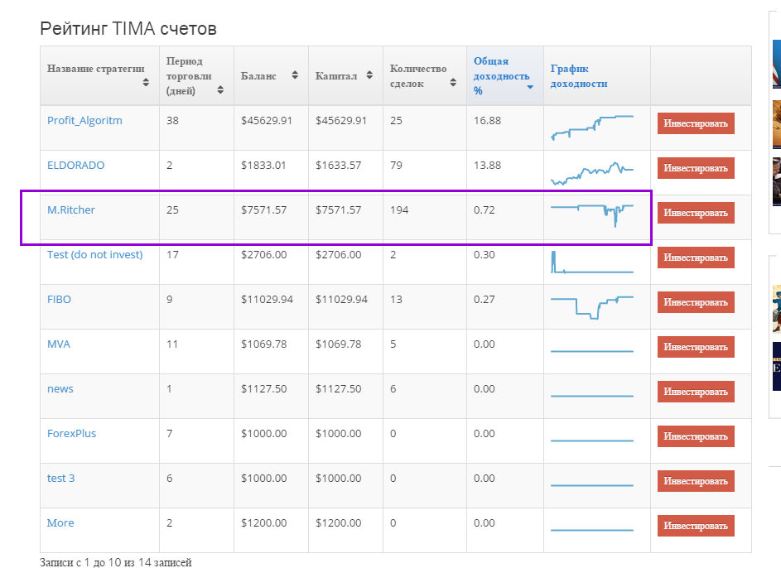
Task: View FIBO profitability sparkline chart
Action: coord(592,307)
